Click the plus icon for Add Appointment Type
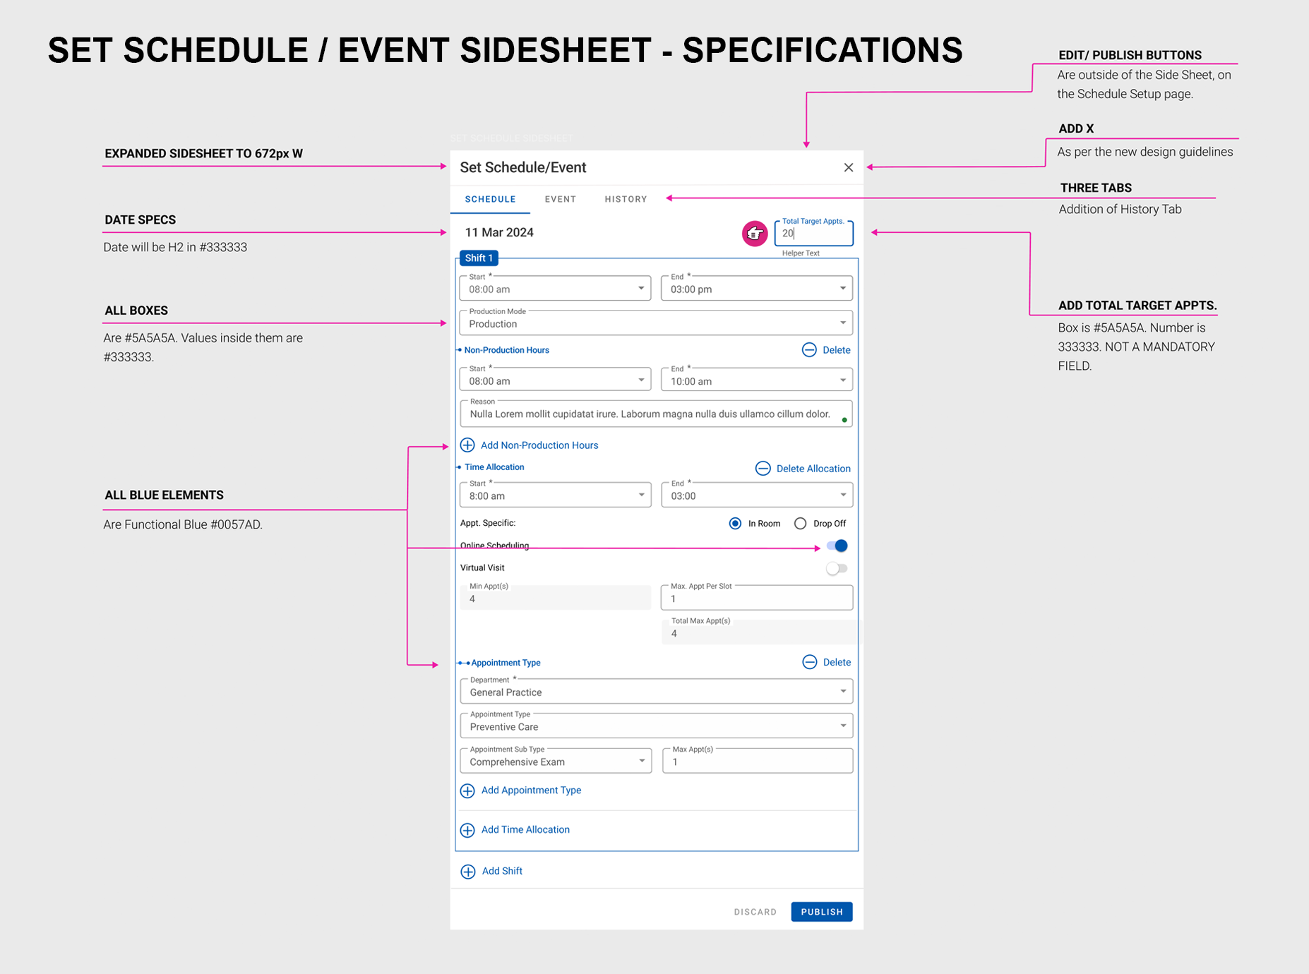Viewport: 1309px width, 974px height. (x=467, y=790)
